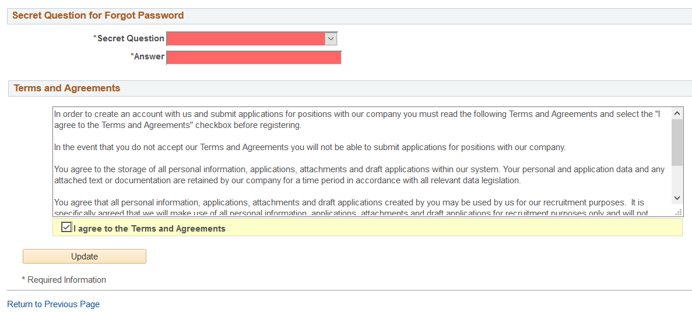Click the *Answer label
692x313 pixels.
point(147,56)
